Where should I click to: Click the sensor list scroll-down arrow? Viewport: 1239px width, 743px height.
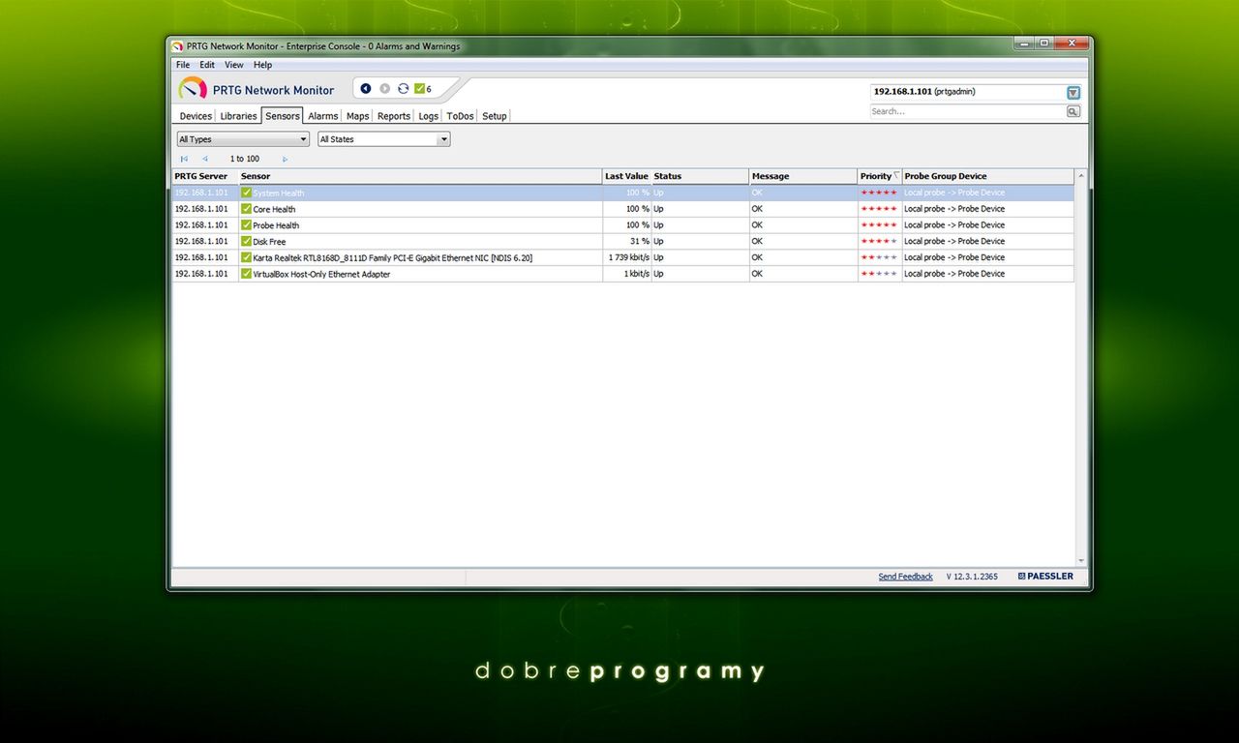coord(1081,561)
